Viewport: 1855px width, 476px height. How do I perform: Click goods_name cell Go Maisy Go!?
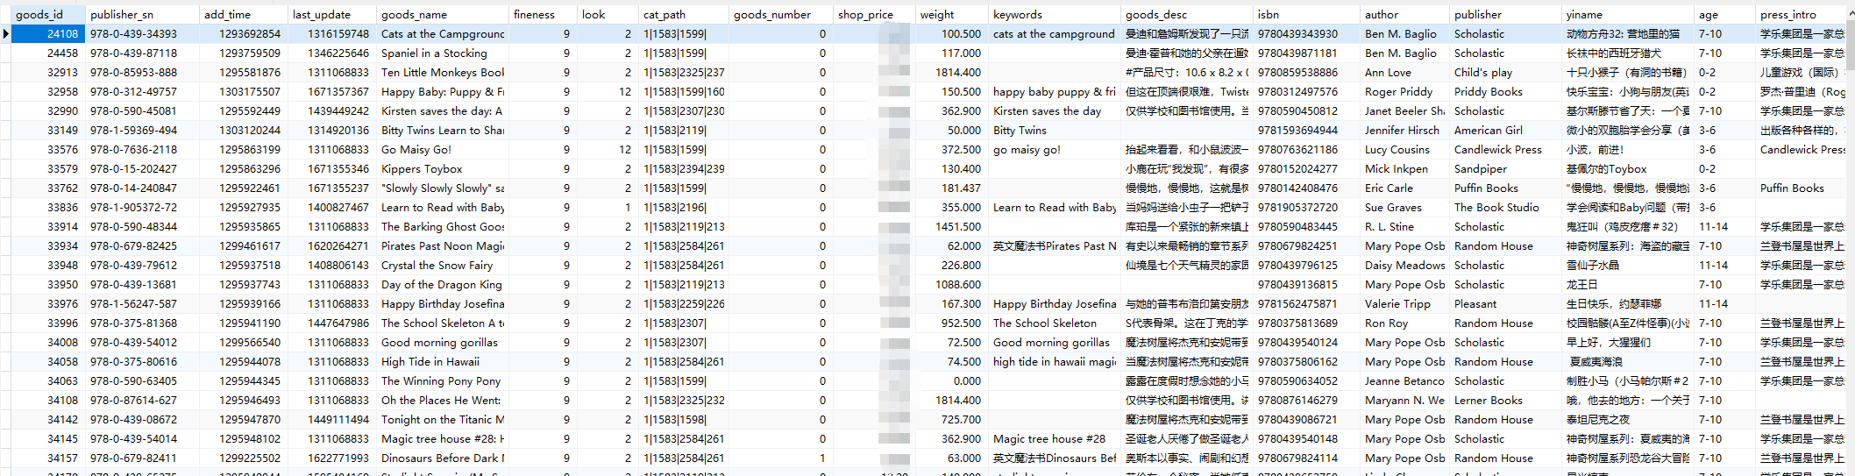[x=443, y=149]
